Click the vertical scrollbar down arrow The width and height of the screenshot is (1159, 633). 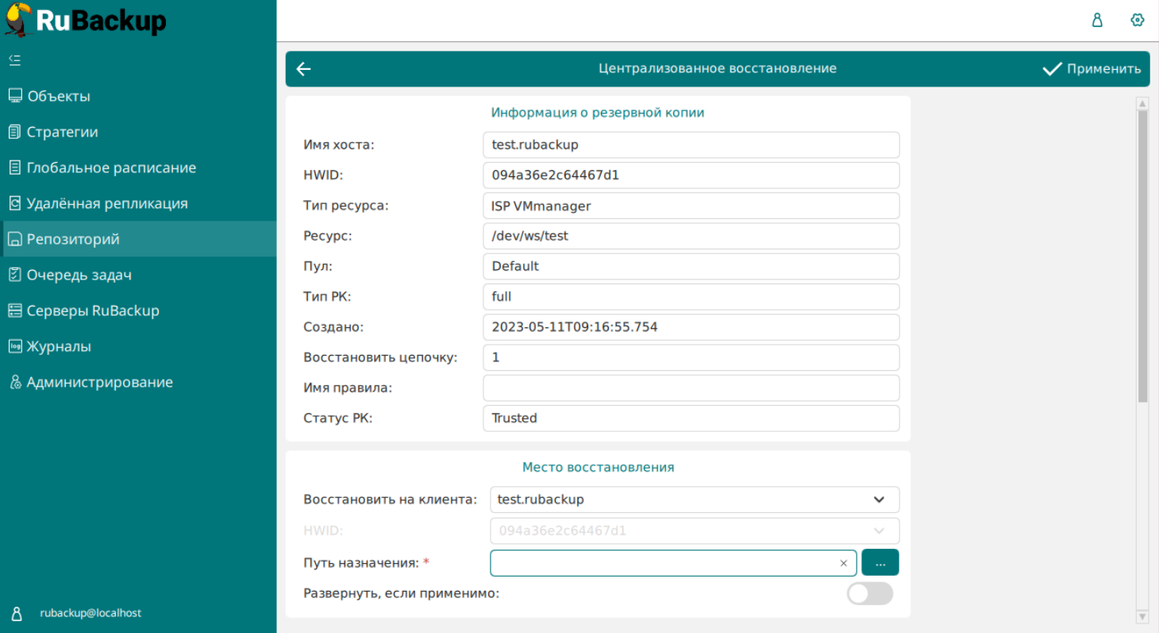click(x=1142, y=616)
